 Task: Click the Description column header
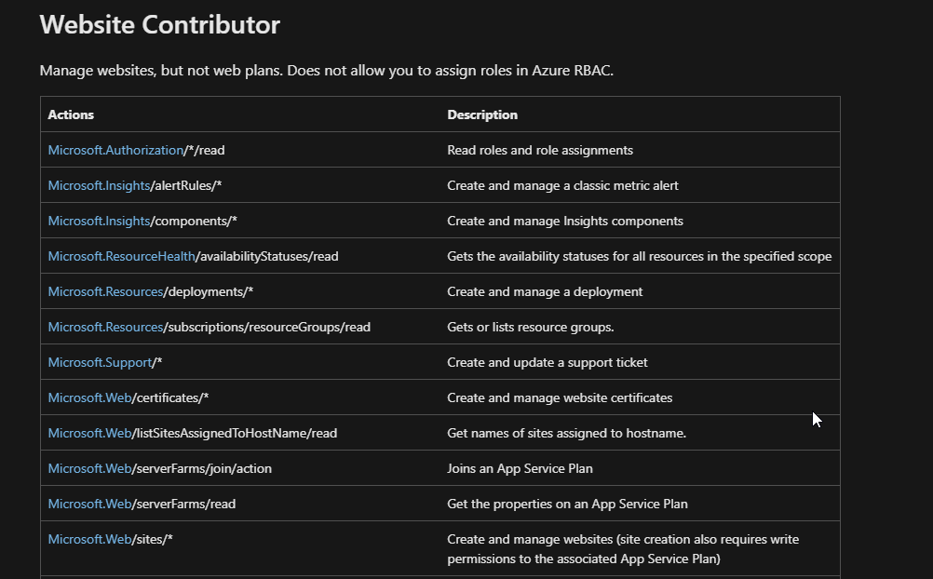pos(482,114)
